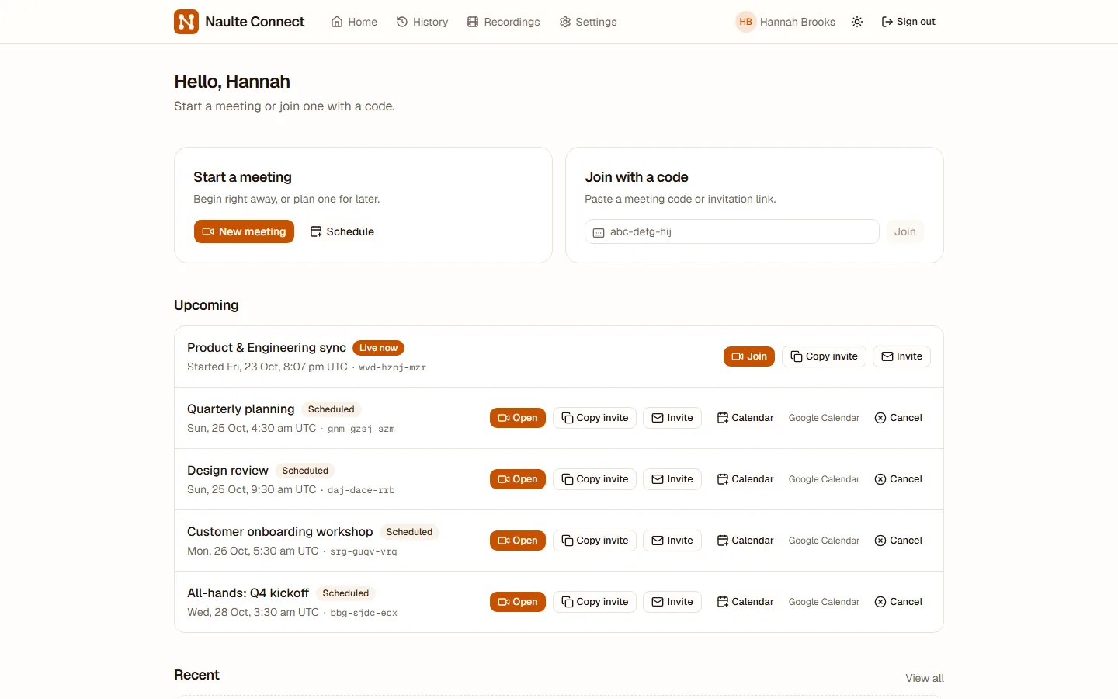Invite people to Product & Engineering sync
1118x699 pixels.
(x=901, y=356)
